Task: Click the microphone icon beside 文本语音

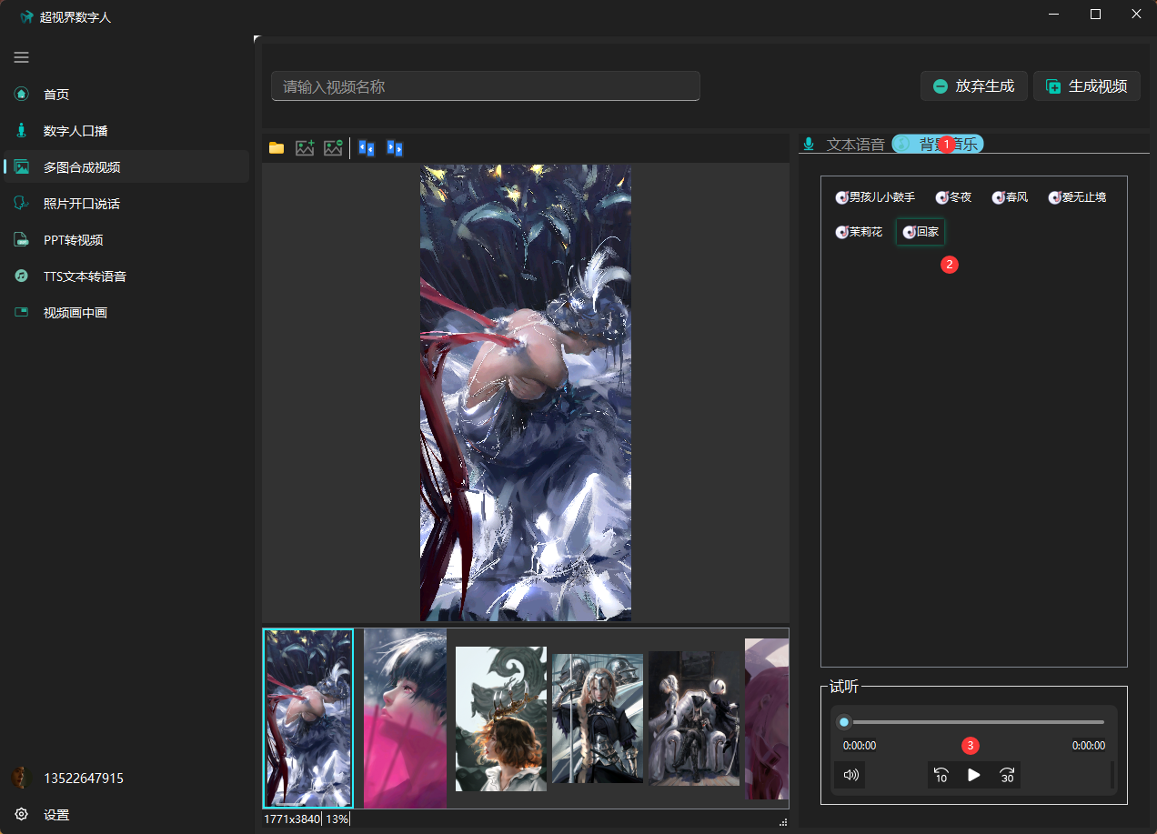Action: click(x=809, y=144)
